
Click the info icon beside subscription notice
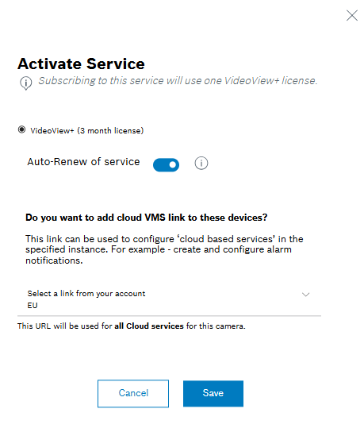tap(26, 83)
